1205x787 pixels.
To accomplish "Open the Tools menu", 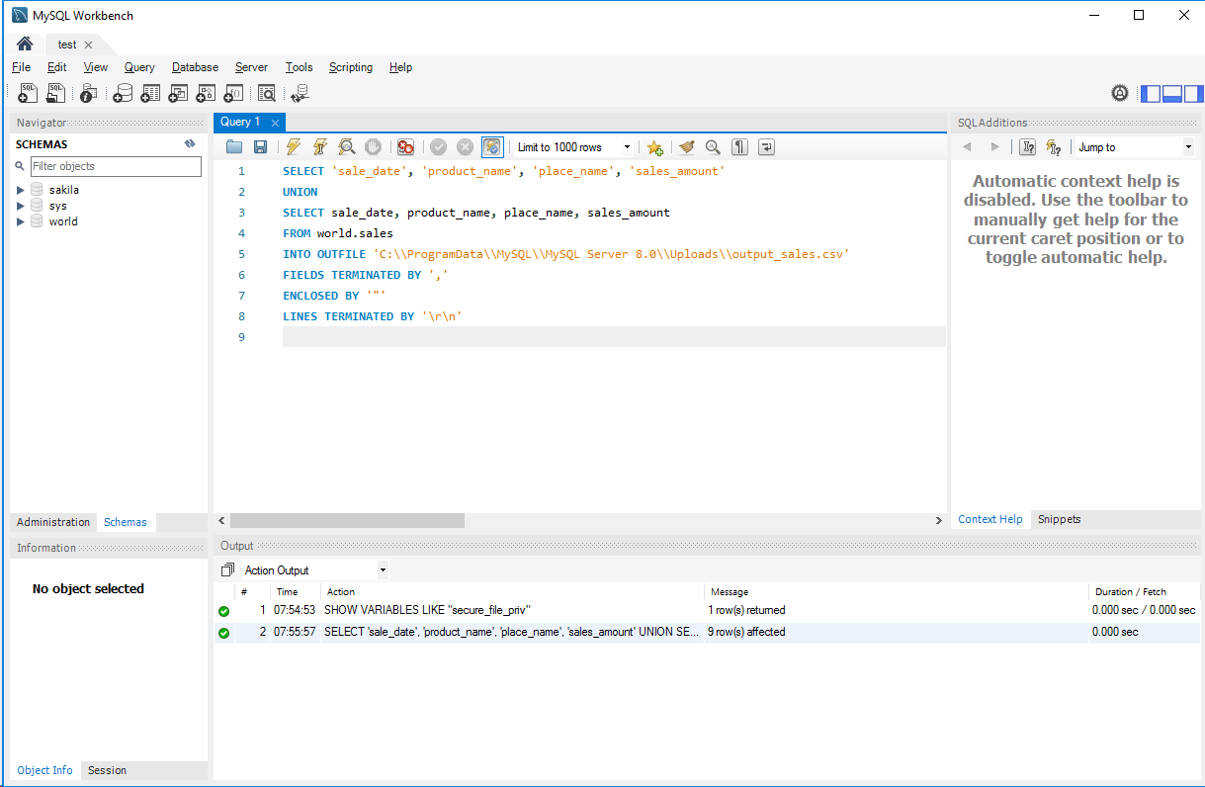I will (x=299, y=67).
